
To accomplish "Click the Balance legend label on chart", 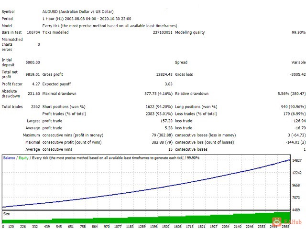I will 9,158.
